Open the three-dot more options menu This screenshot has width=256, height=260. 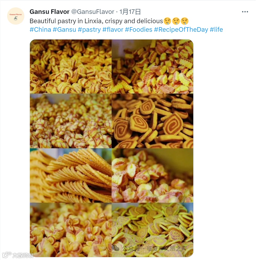tap(245, 12)
